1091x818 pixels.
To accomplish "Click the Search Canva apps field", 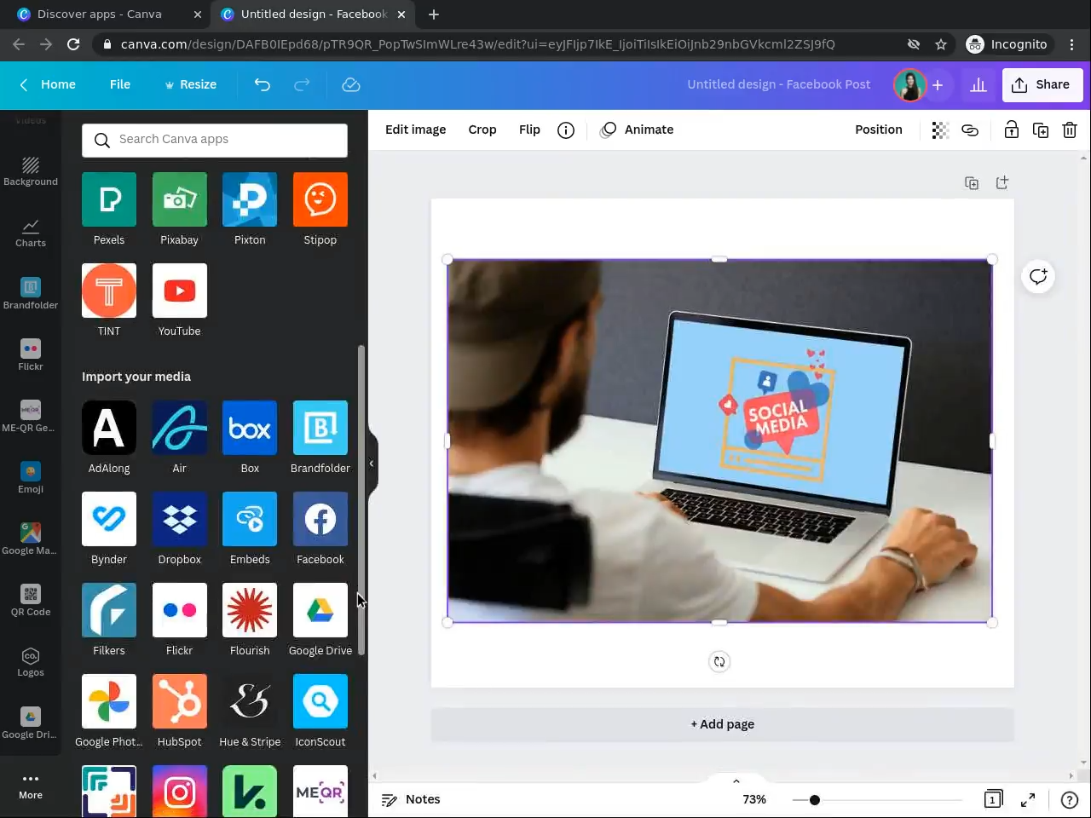I will 215,140.
